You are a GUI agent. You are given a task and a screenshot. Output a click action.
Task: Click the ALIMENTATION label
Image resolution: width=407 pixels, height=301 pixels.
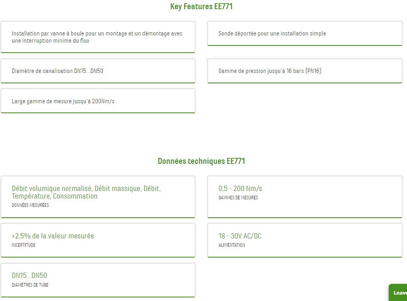(232, 245)
